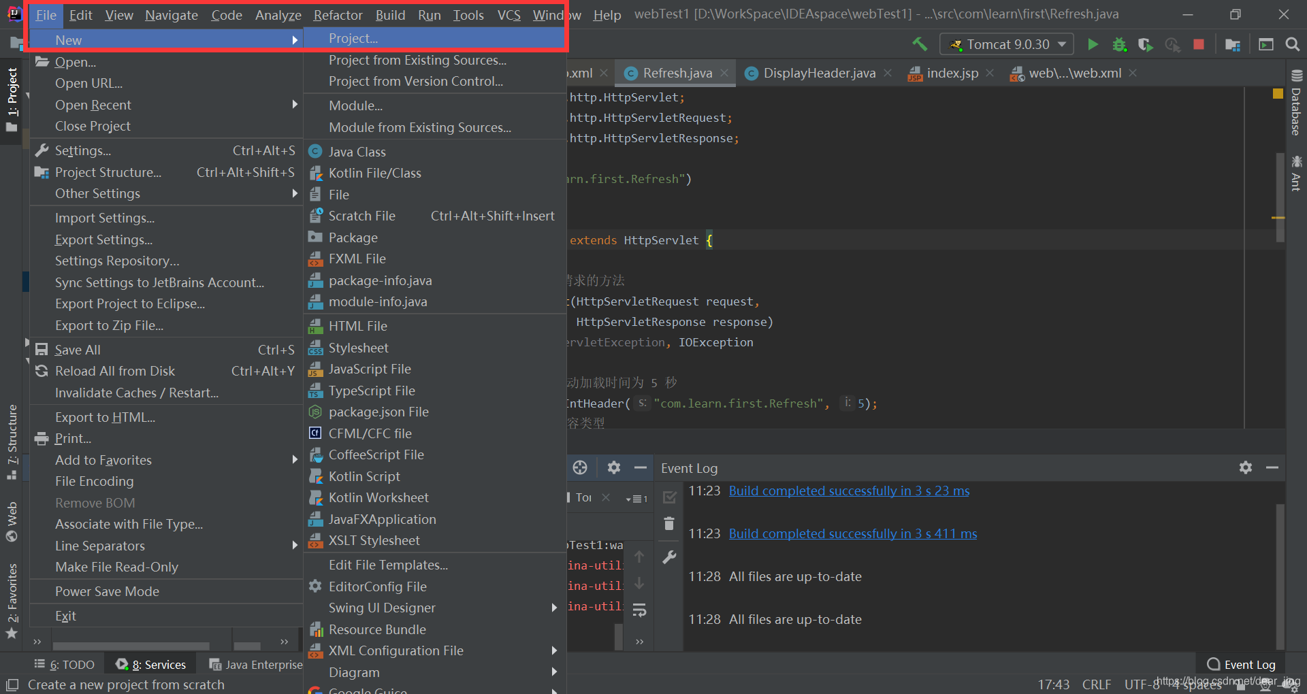This screenshot has width=1307, height=694.
Task: Expand the Other Settings submenu
Action: click(x=167, y=194)
